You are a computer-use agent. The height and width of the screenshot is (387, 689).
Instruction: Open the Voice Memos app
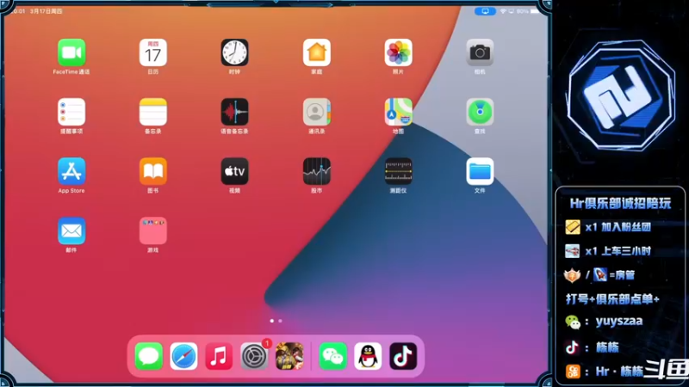pos(234,112)
